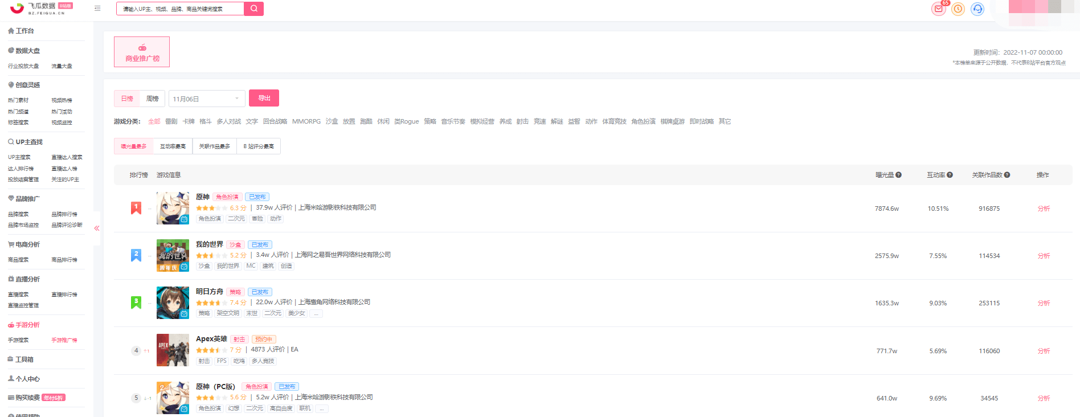The width and height of the screenshot is (1080, 417).
Task: Open 数据大盘 sidebar section
Action: click(24, 51)
